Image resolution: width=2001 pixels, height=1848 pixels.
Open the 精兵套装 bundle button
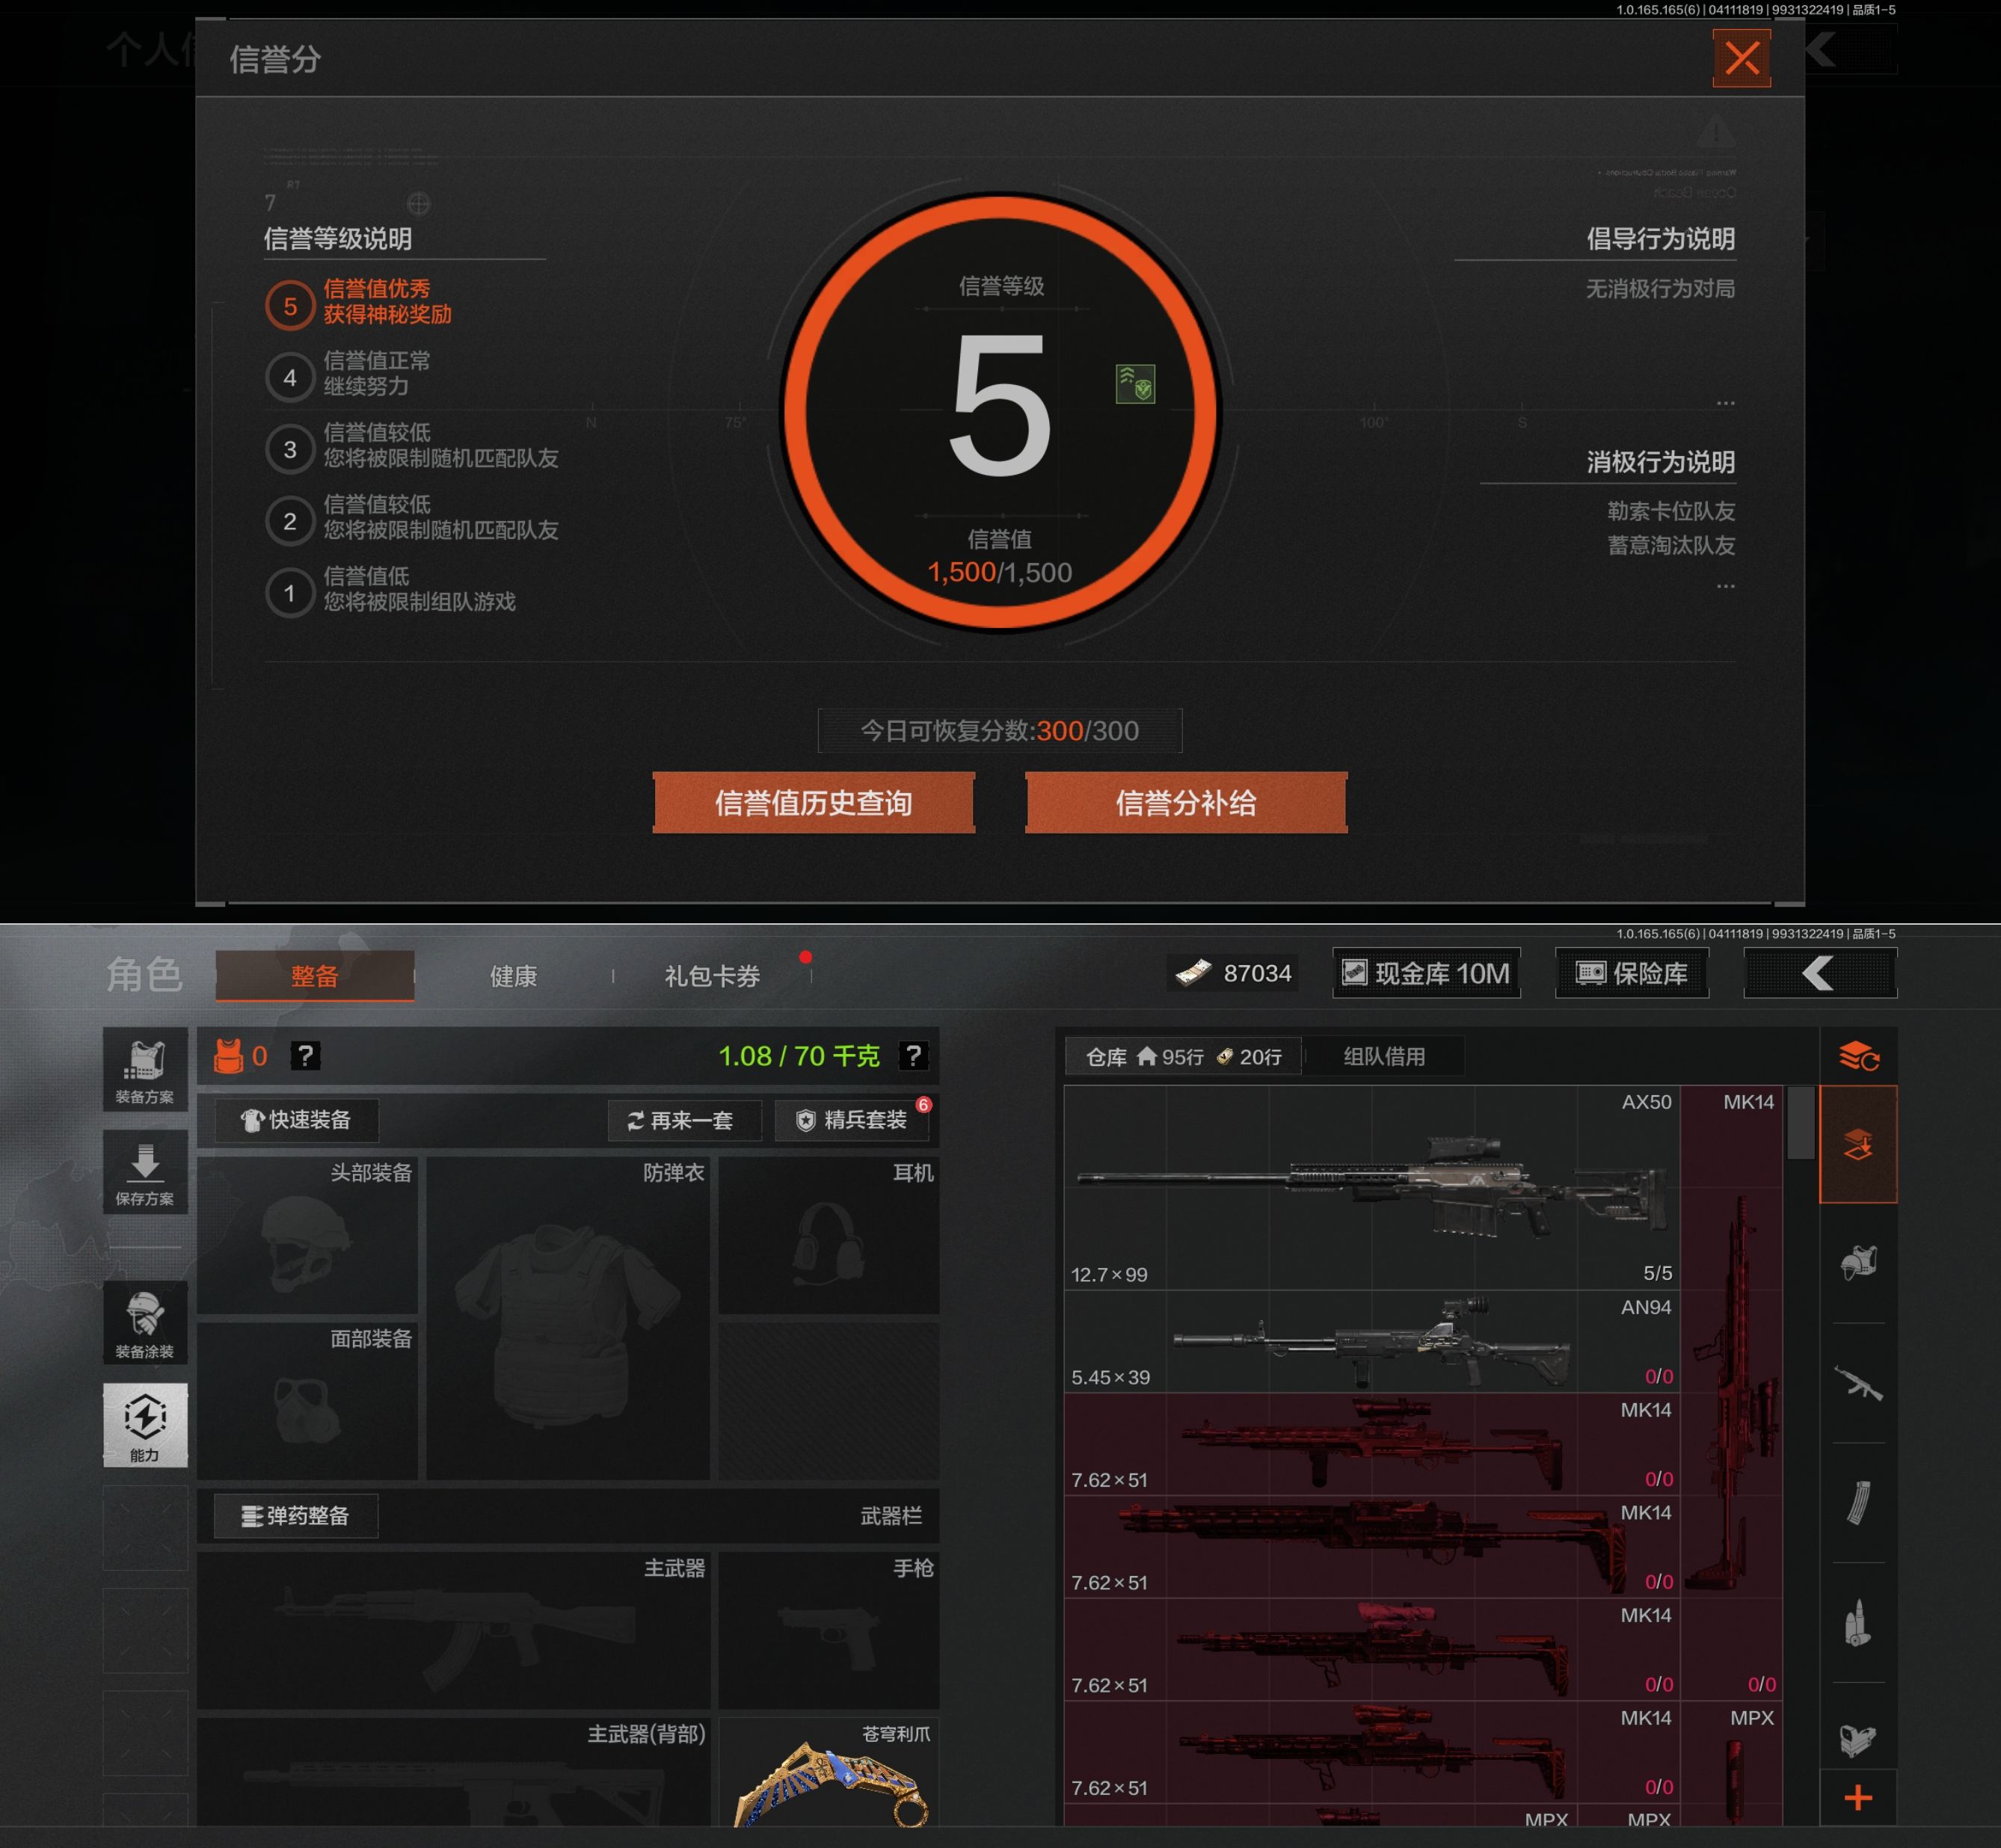(853, 1120)
